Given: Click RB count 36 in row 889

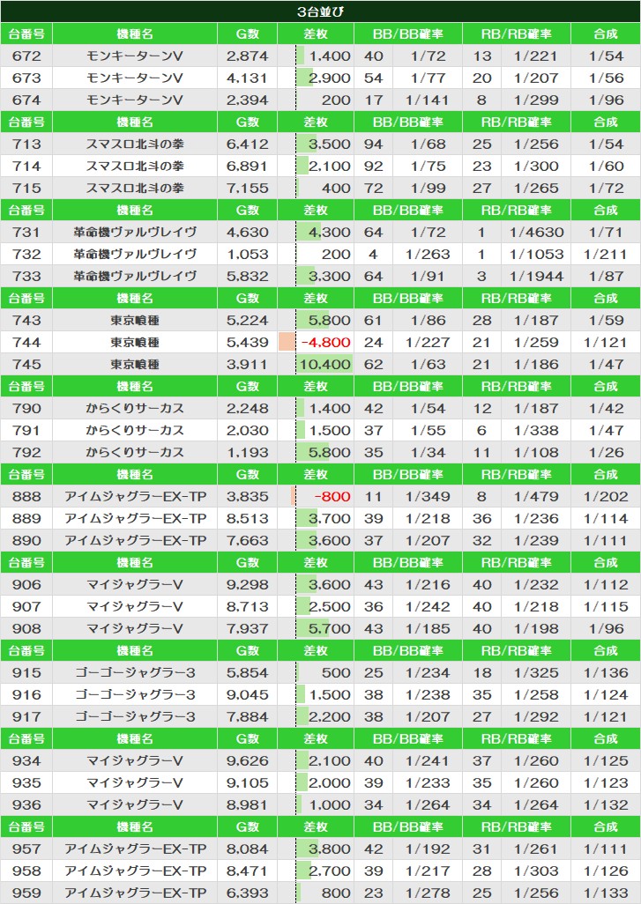Looking at the screenshot, I should click(481, 518).
